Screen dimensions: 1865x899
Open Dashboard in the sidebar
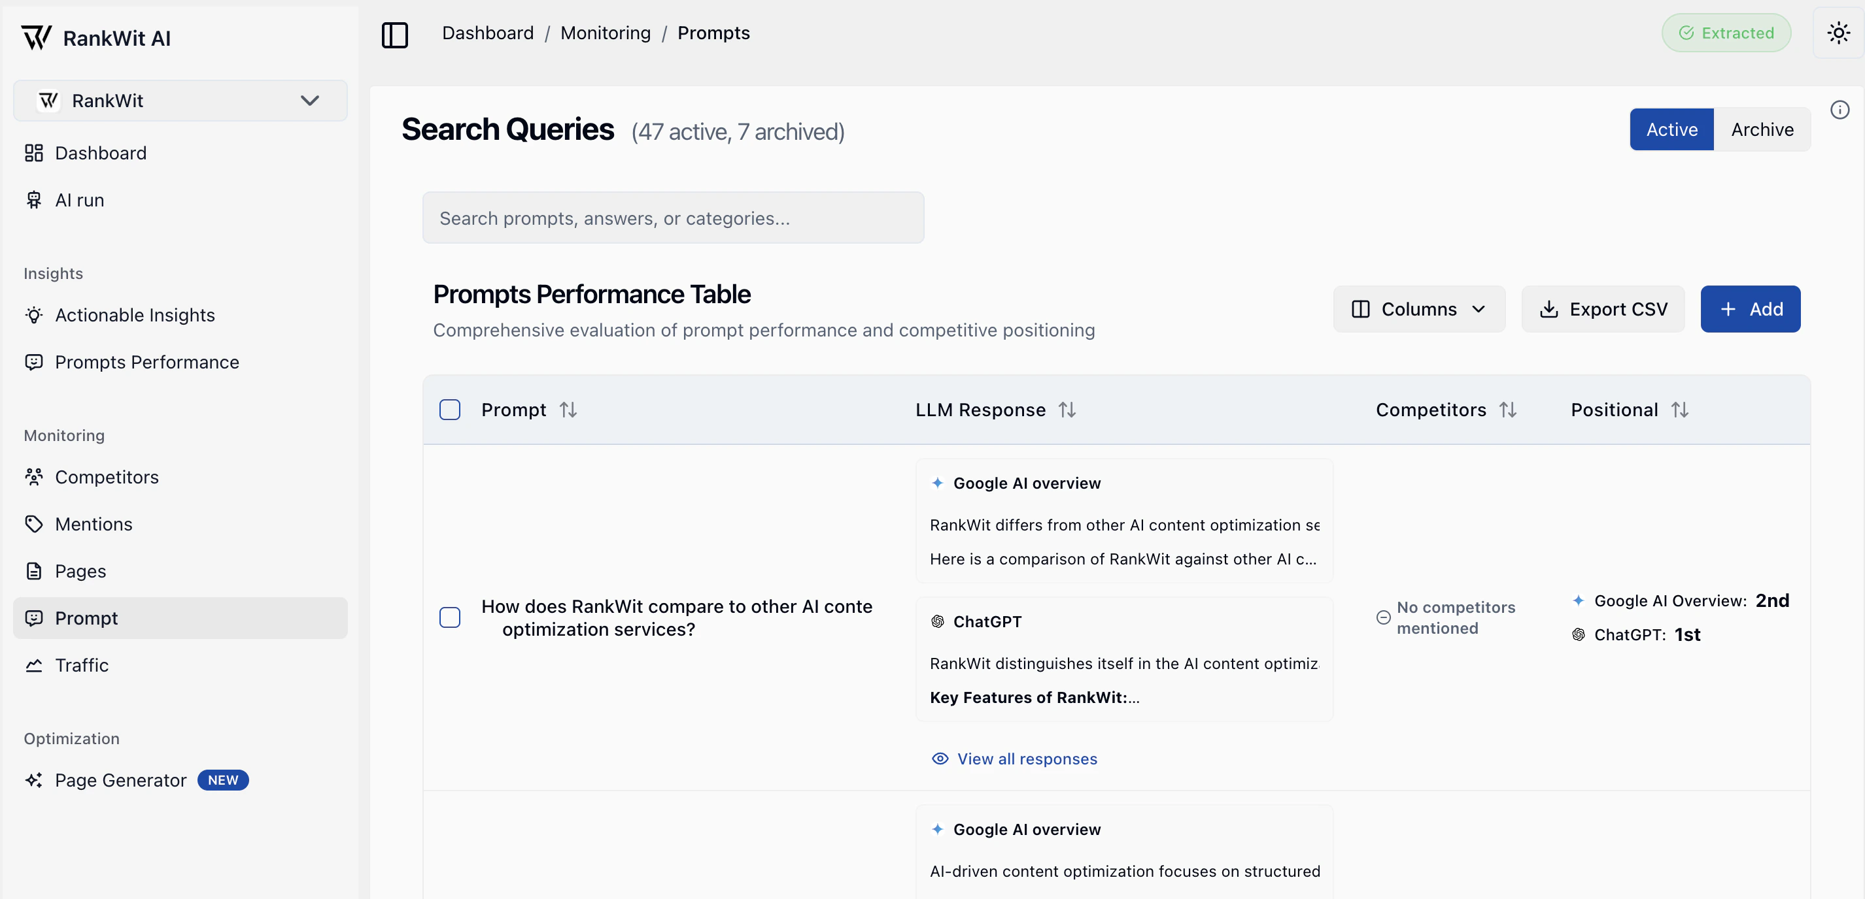[180, 153]
